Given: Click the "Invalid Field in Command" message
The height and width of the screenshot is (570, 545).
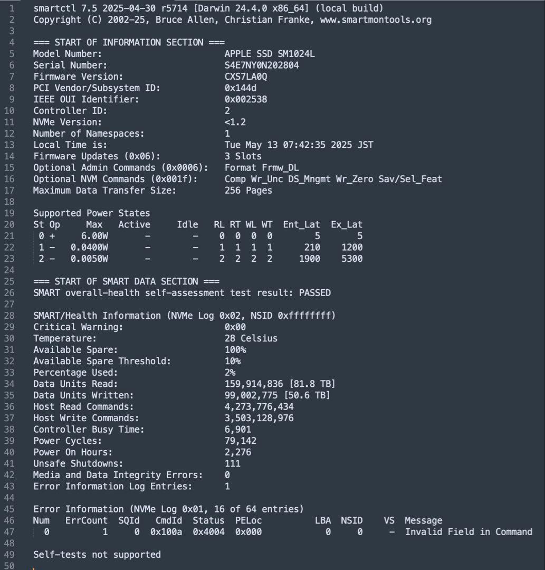Looking at the screenshot, I should point(468,531).
